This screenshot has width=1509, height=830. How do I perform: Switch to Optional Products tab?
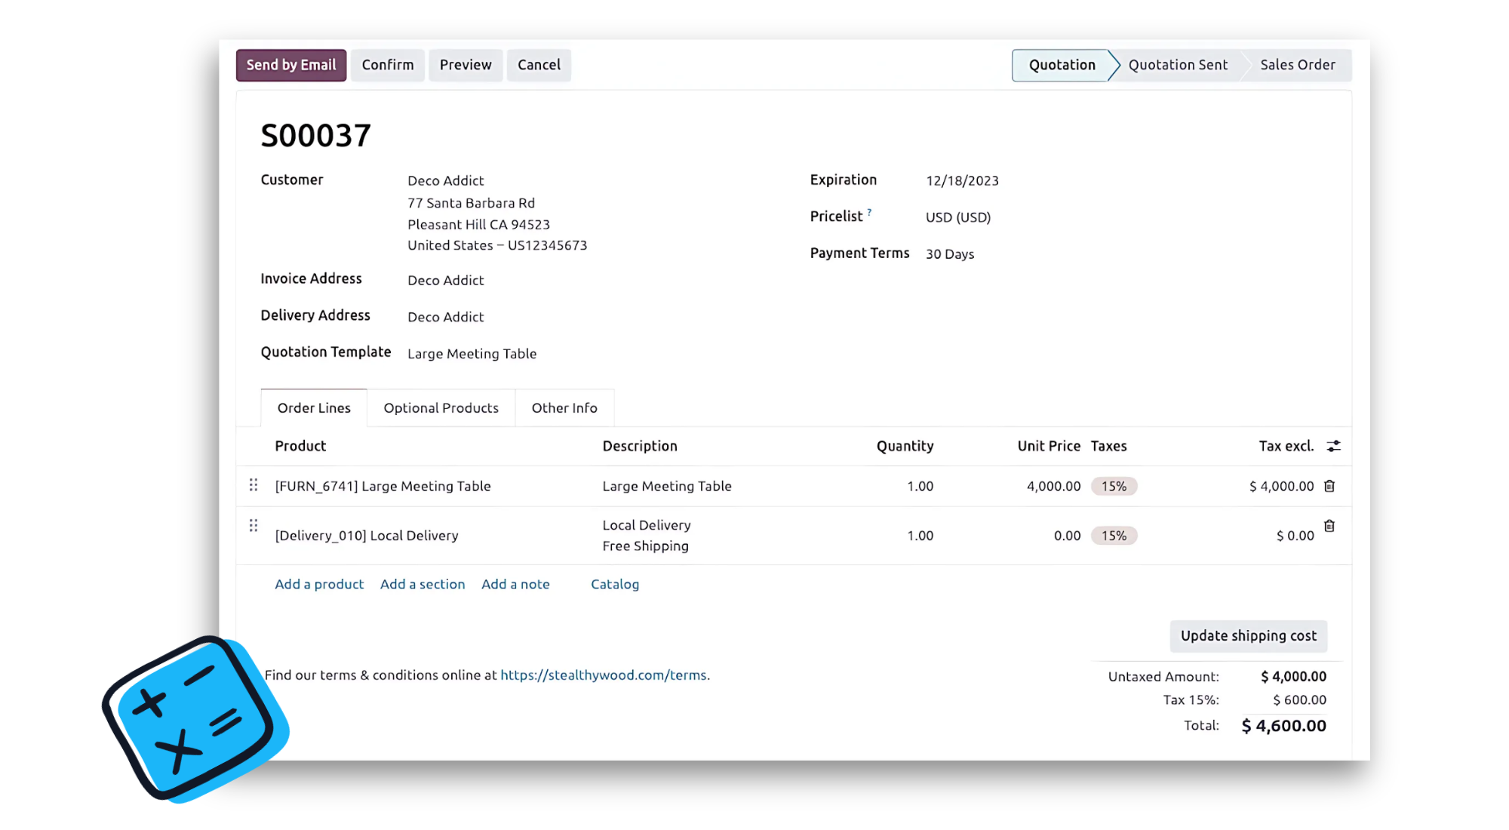pos(441,408)
